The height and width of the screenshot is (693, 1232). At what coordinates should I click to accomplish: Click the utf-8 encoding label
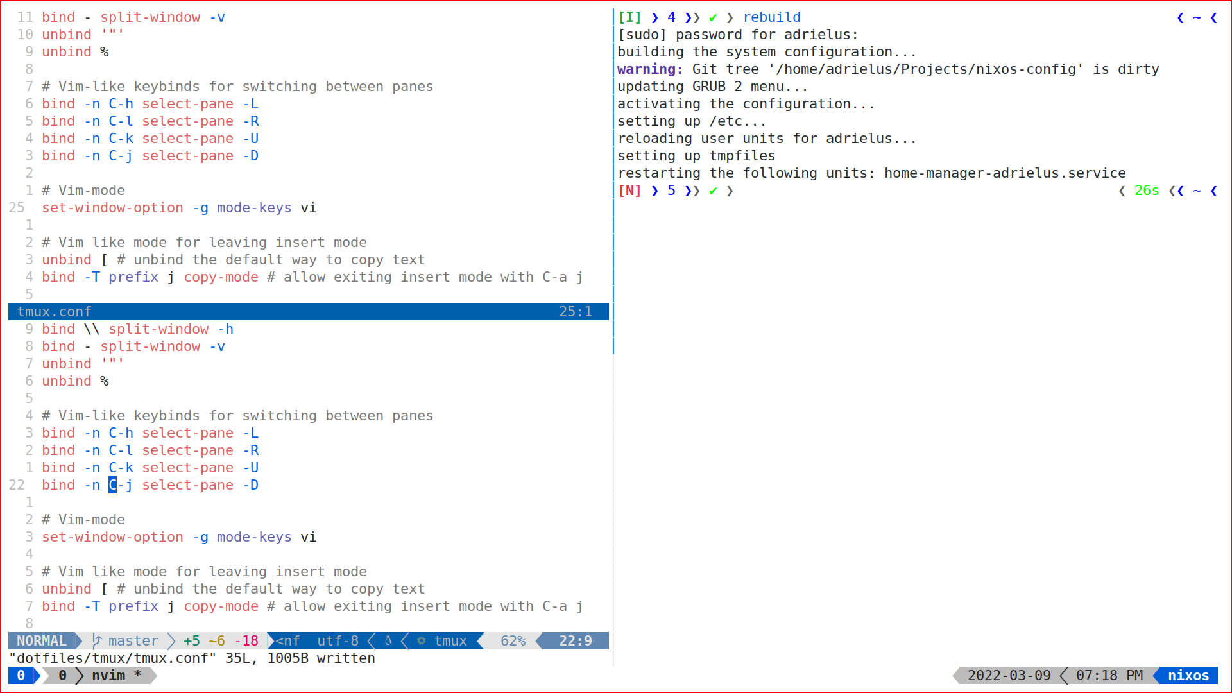click(338, 640)
